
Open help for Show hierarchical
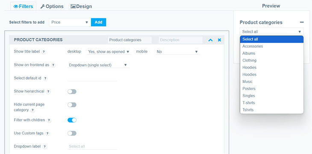tap(48, 91)
